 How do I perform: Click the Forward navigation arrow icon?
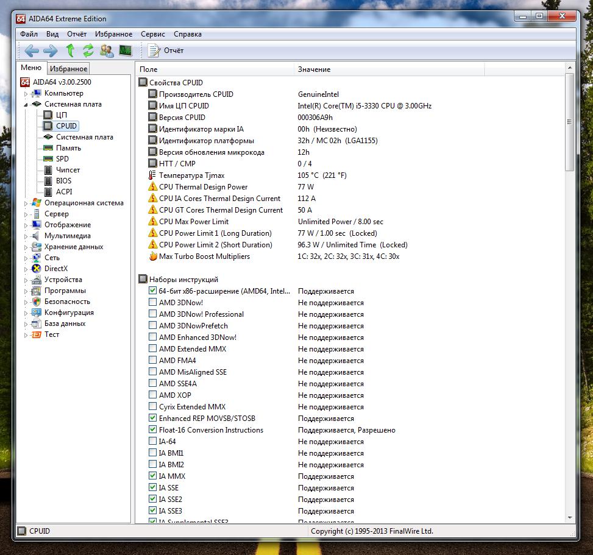pos(51,51)
